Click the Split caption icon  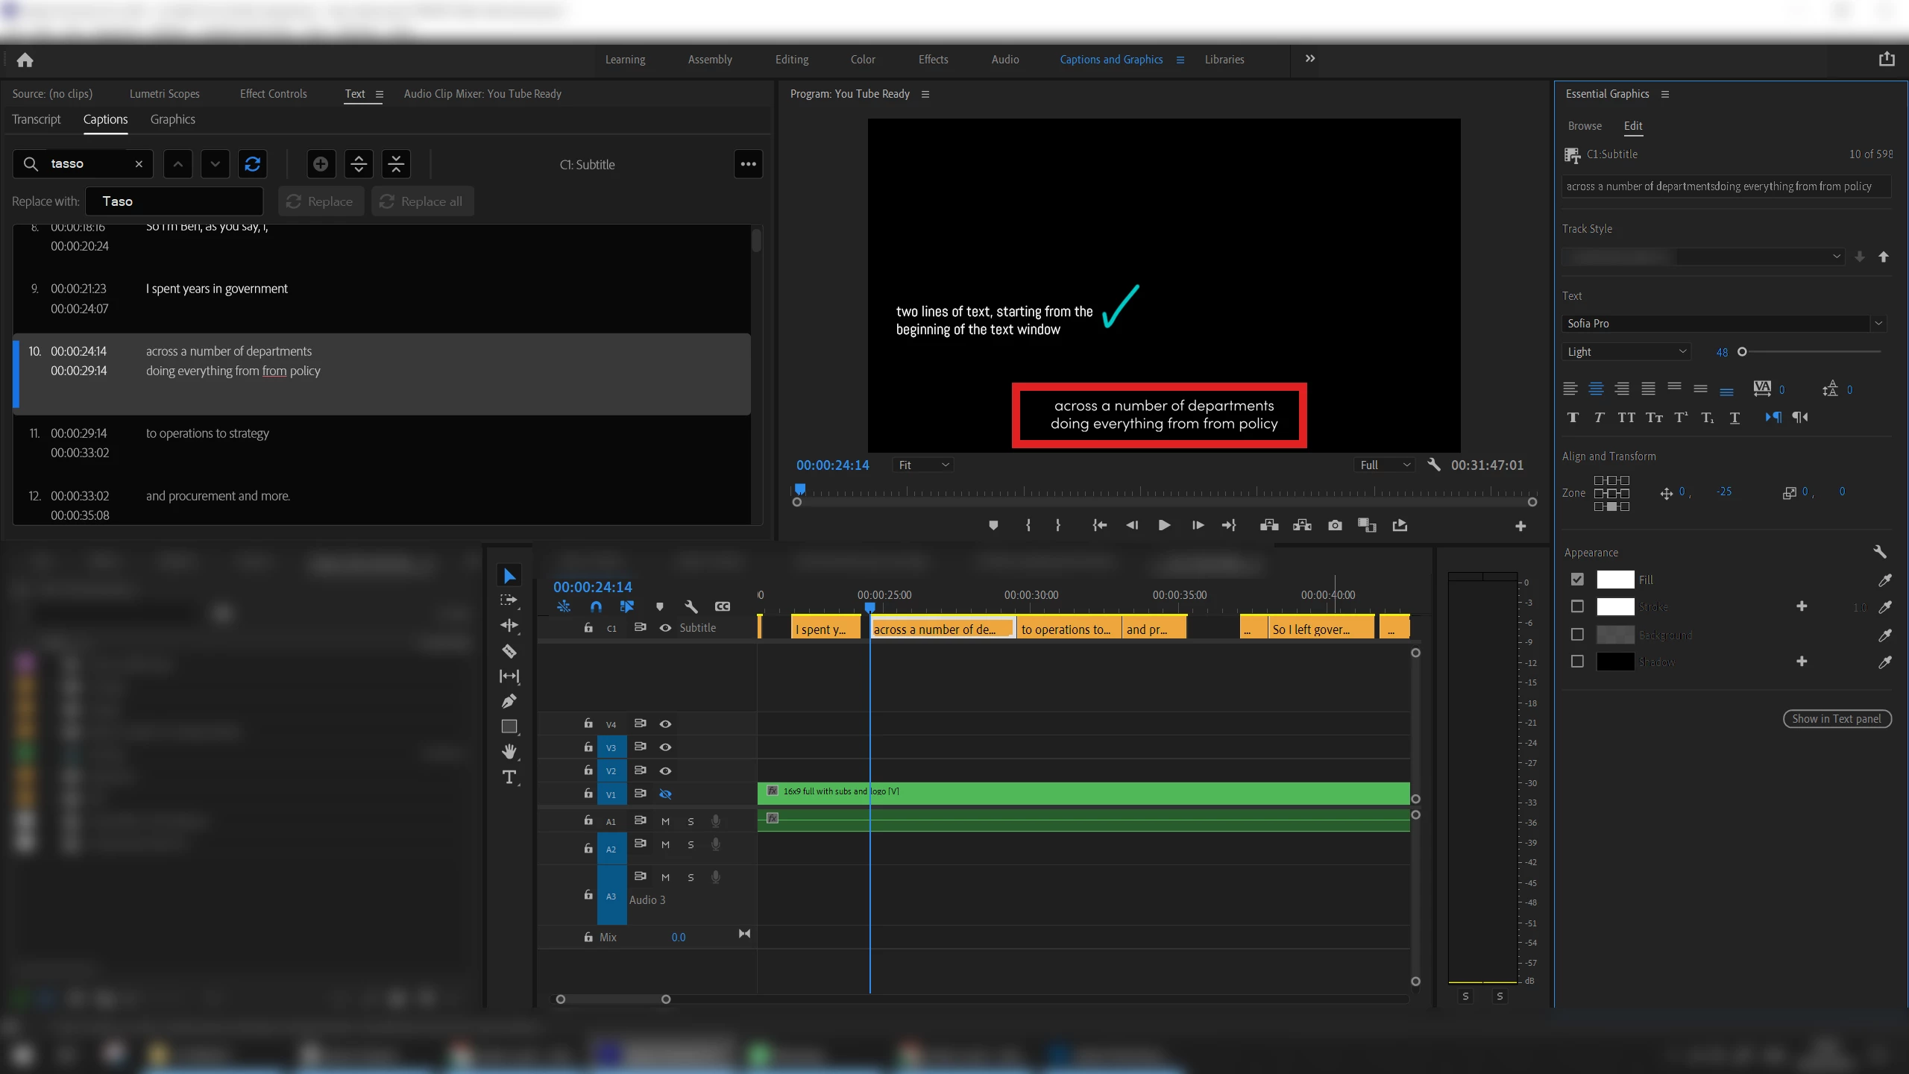pos(359,164)
